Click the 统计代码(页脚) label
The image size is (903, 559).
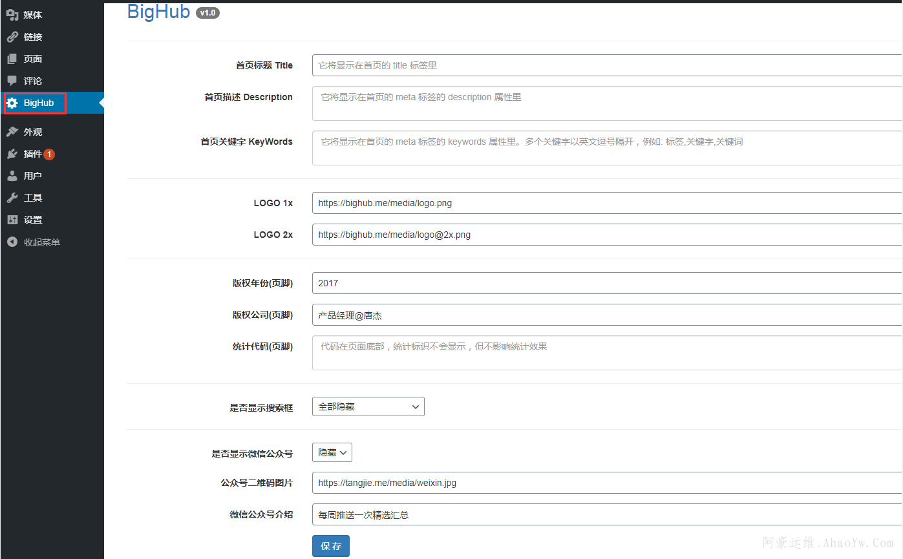(x=263, y=346)
